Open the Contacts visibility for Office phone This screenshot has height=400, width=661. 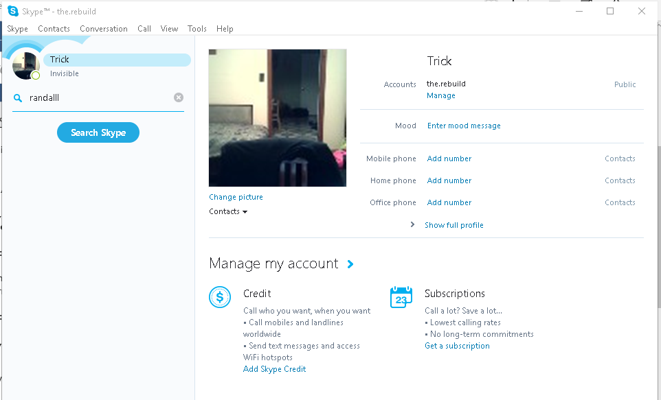tap(620, 202)
